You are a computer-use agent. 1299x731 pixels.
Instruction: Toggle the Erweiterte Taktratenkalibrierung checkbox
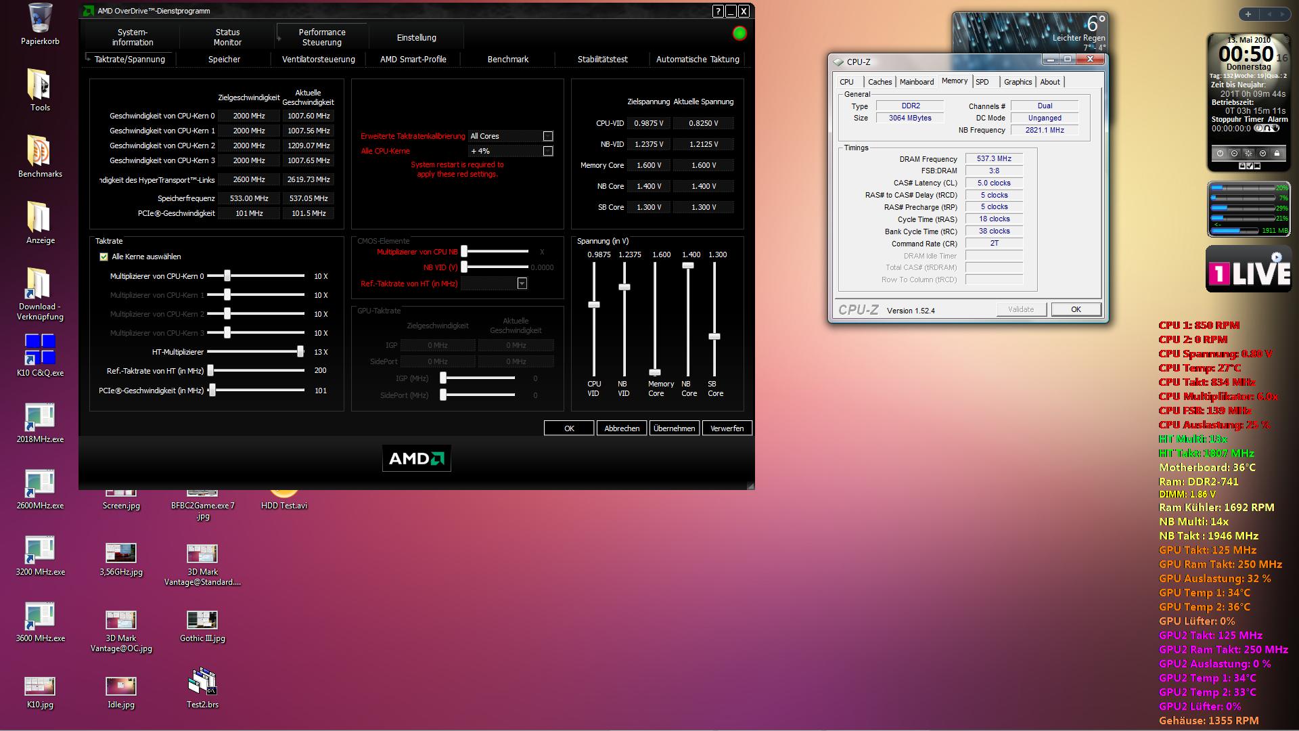tap(548, 136)
